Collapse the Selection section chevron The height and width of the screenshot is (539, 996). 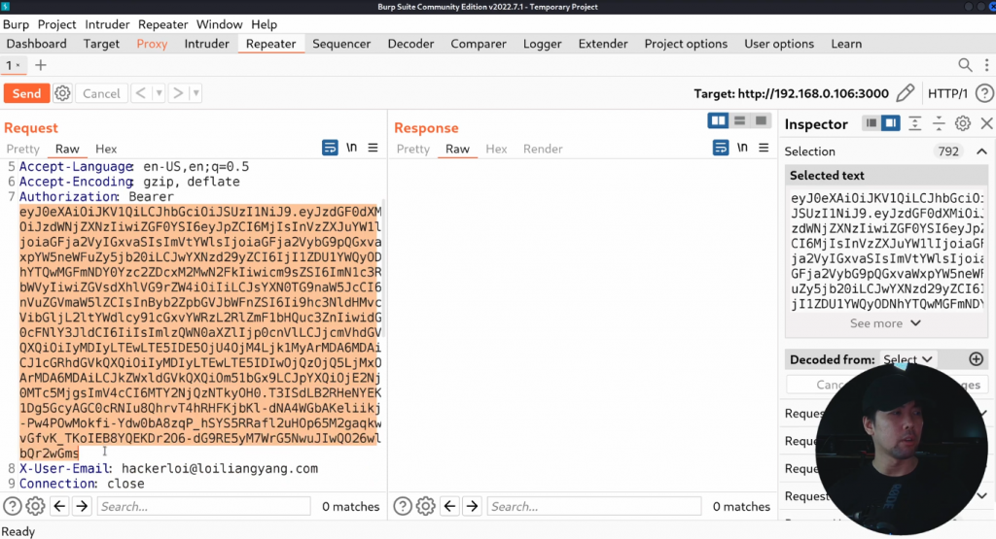click(981, 152)
